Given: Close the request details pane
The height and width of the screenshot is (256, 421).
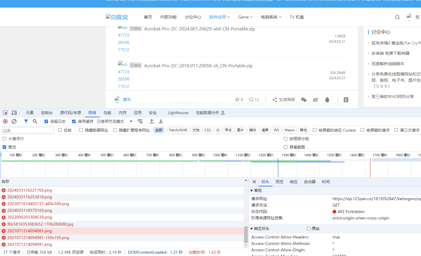Looking at the screenshot, I should pos(254,182).
